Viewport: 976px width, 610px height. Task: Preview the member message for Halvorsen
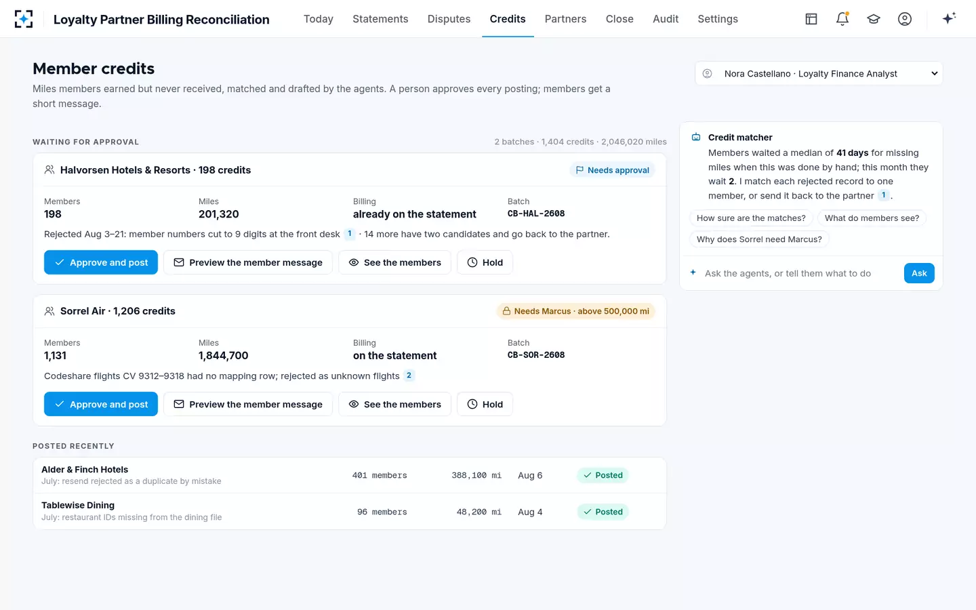point(248,262)
